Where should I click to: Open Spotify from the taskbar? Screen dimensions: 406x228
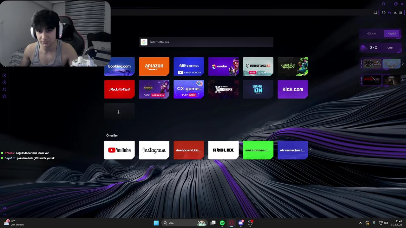[222, 223]
